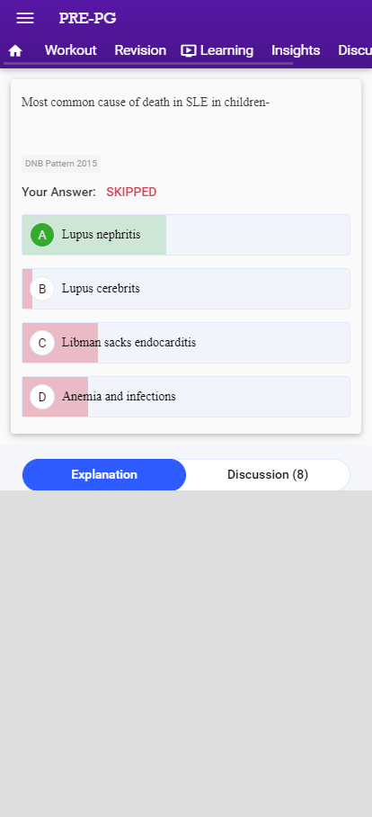This screenshot has width=372, height=817.
Task: Select option B circle badge
Action: tap(42, 289)
